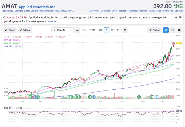The height and width of the screenshot is (127, 185).
Task: Click the measure tool icon beside Candle
Action: (x=77, y=30)
